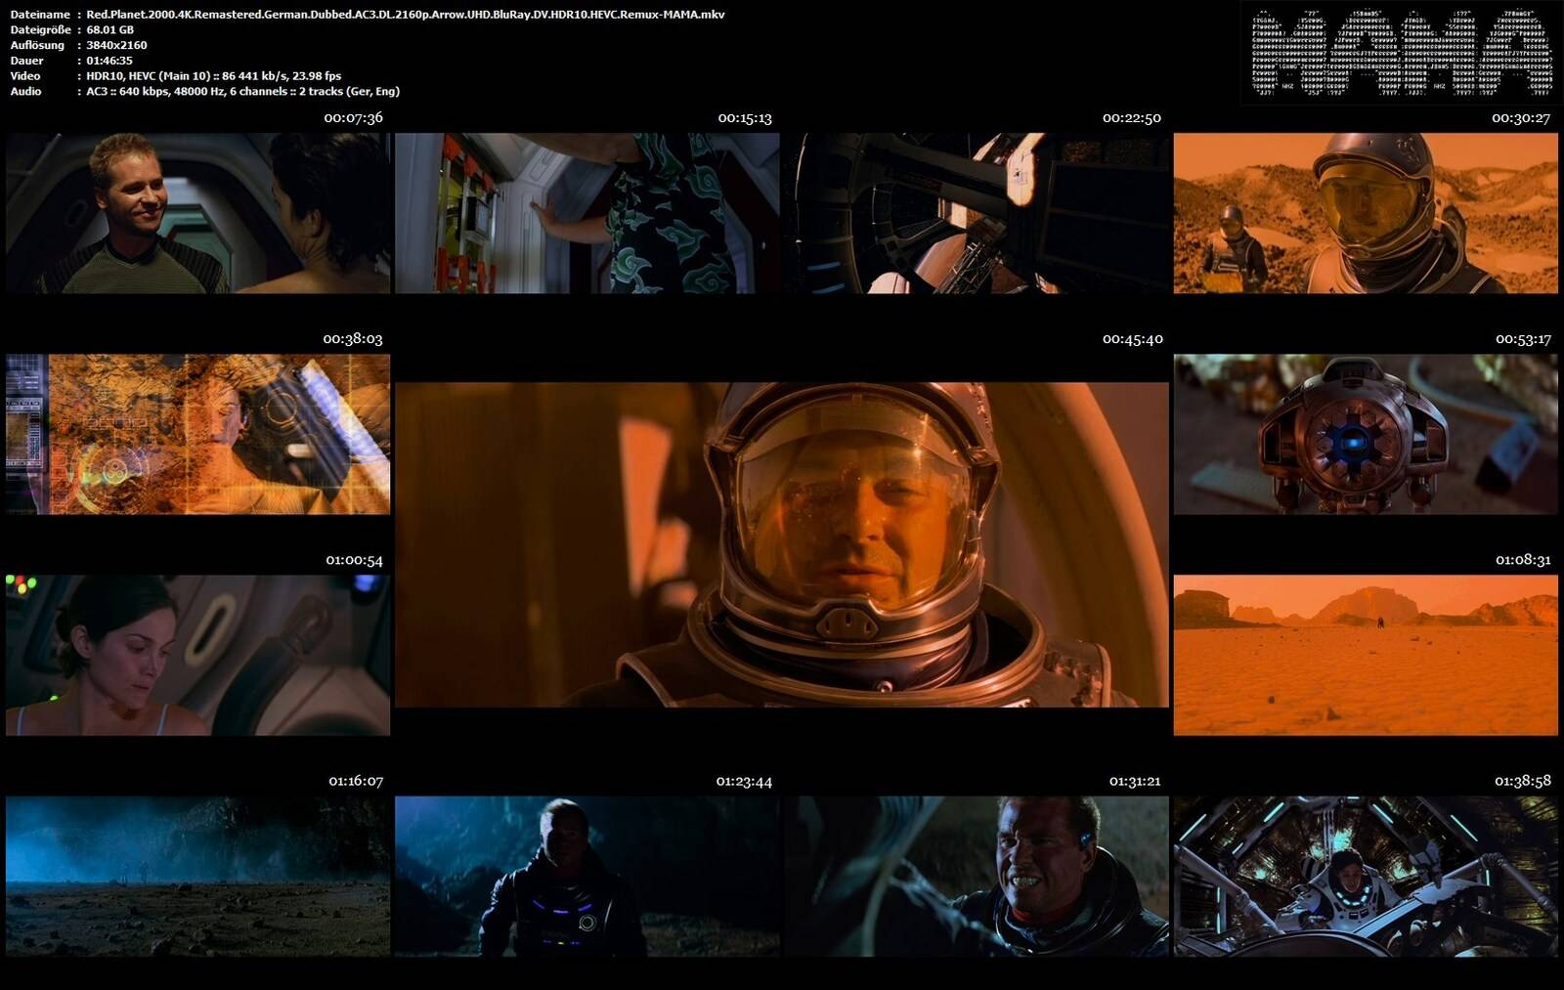Click the Dateiname label

(x=40, y=15)
